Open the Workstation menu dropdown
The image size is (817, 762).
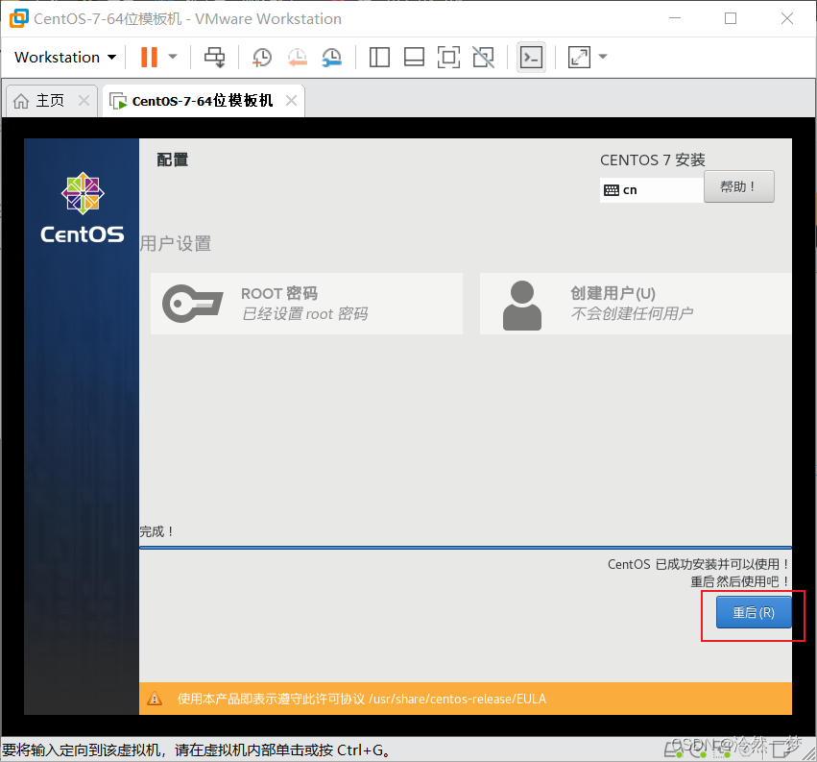click(65, 57)
